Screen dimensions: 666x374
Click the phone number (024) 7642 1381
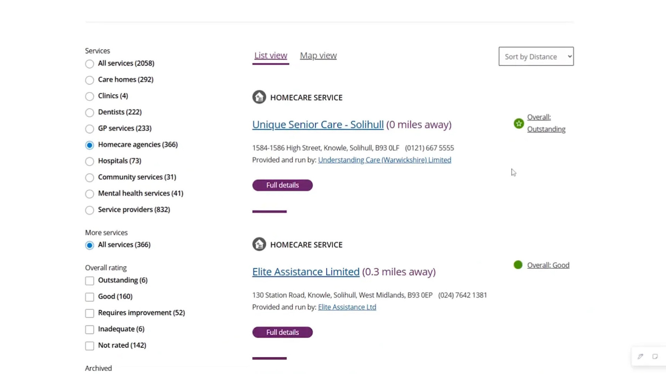[462, 295]
